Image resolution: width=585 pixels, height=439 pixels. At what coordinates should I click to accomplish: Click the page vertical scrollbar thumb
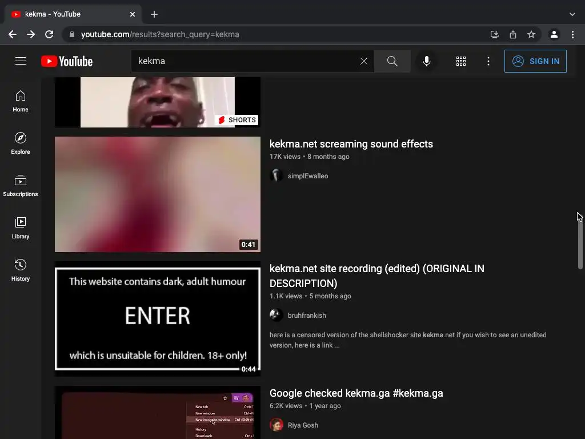coord(580,241)
